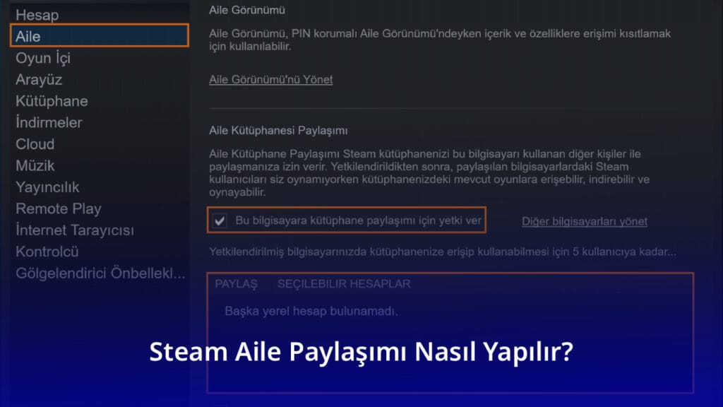Click the Aile Görünümü'nü Yönet link
Screen dimensions: 723x407
coord(270,79)
